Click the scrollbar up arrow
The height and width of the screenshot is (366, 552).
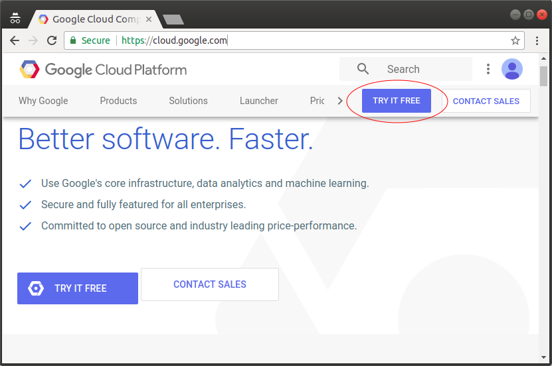543,58
